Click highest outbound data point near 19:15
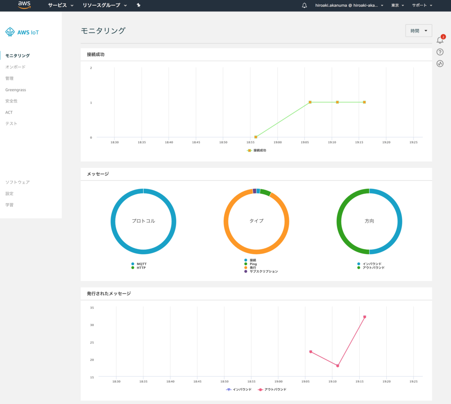Viewport: 451px width, 404px height. [365, 317]
